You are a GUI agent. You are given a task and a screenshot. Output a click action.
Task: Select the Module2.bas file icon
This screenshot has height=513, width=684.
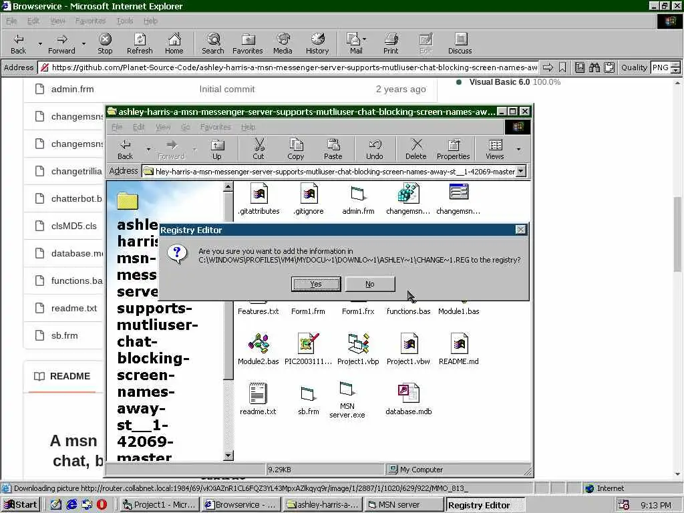click(259, 349)
